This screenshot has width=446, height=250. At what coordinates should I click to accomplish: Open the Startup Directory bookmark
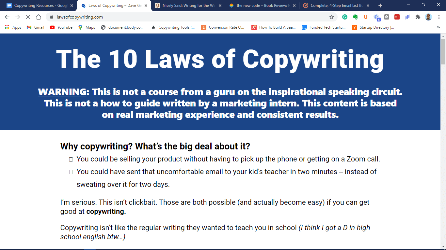373,27
